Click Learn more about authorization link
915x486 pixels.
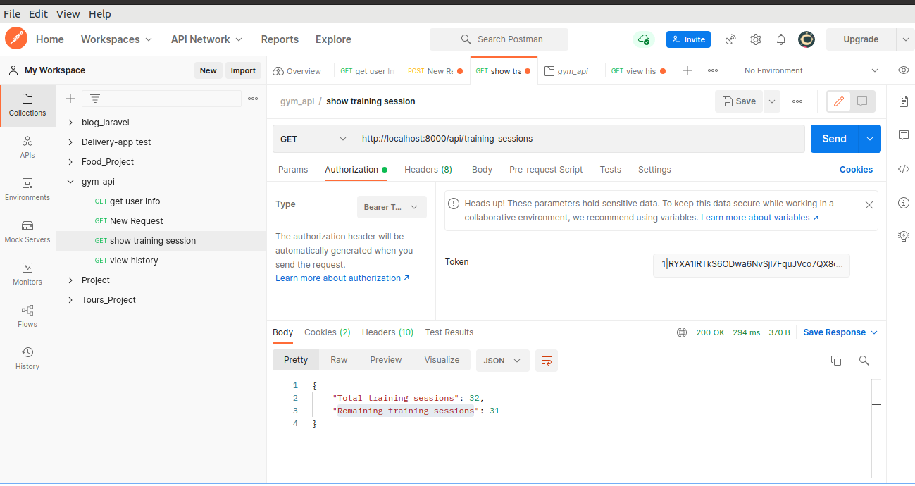(338, 278)
